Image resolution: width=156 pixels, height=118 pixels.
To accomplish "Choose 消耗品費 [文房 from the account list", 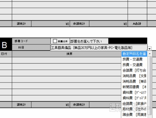I will (134, 76).
